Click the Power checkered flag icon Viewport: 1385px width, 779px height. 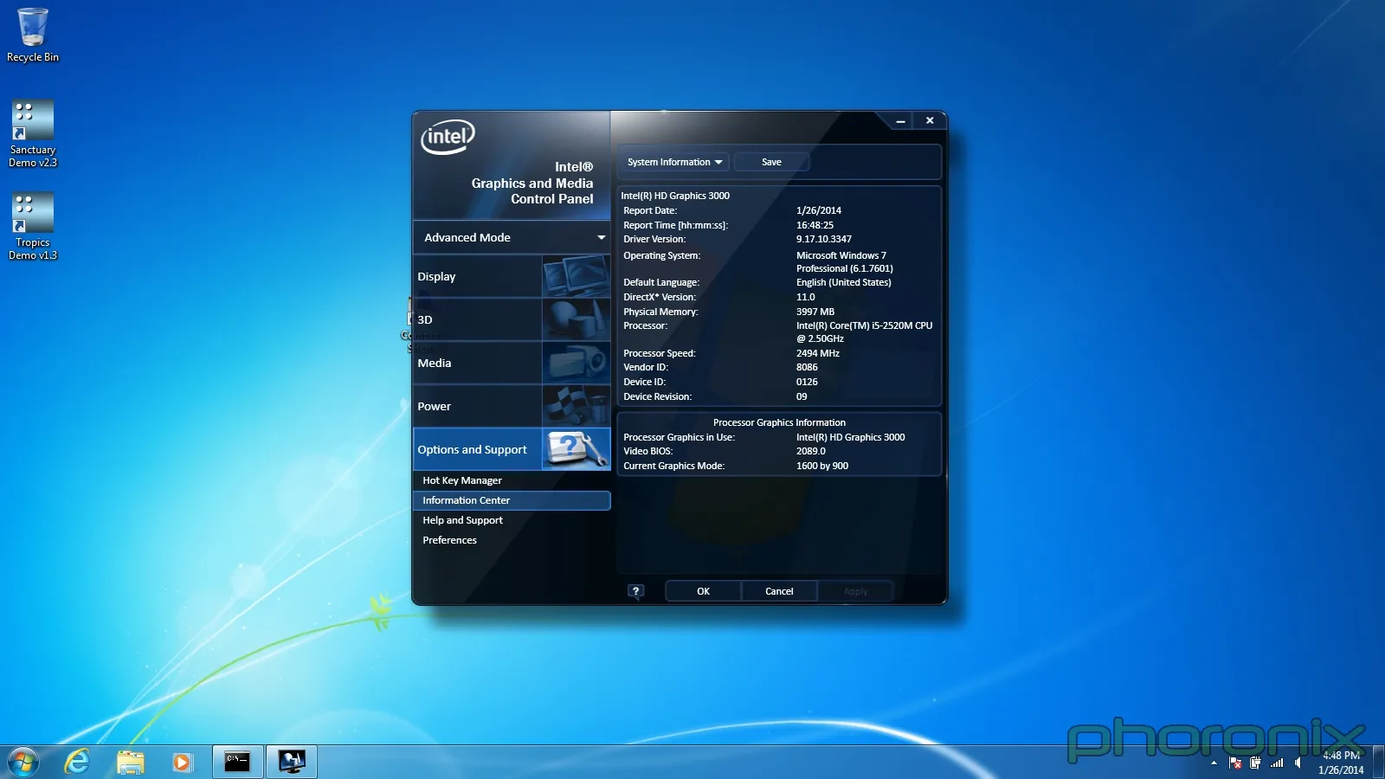576,406
